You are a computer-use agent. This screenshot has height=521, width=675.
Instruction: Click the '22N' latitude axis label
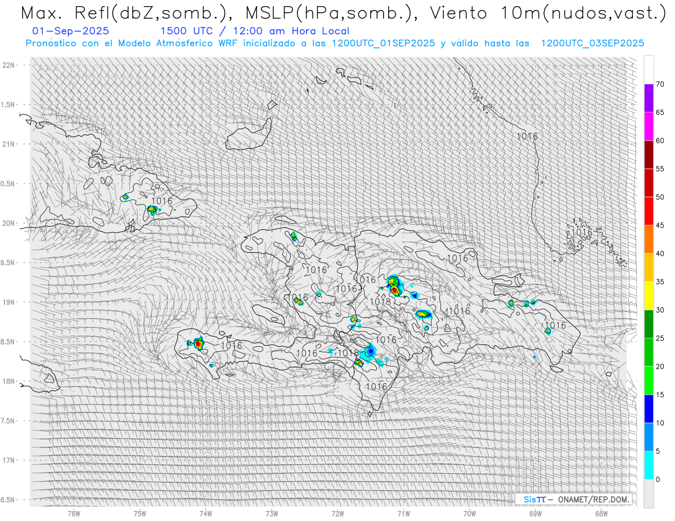pyautogui.click(x=8, y=65)
